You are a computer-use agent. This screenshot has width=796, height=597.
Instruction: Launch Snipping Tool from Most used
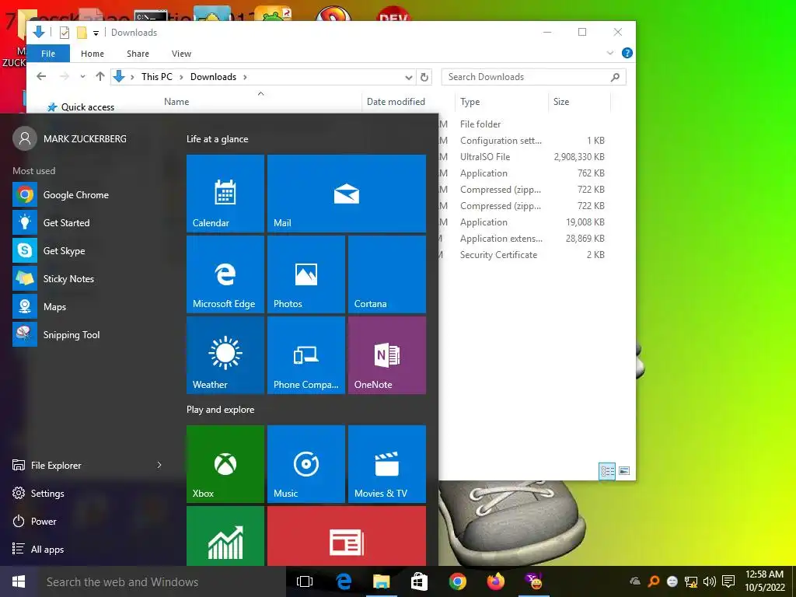coord(92,334)
